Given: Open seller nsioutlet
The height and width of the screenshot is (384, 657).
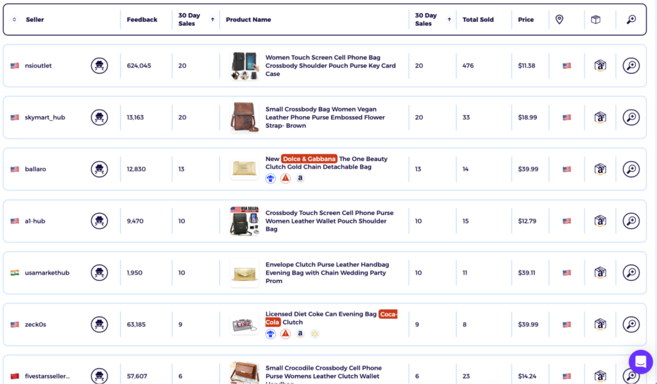Looking at the screenshot, I should [x=38, y=65].
